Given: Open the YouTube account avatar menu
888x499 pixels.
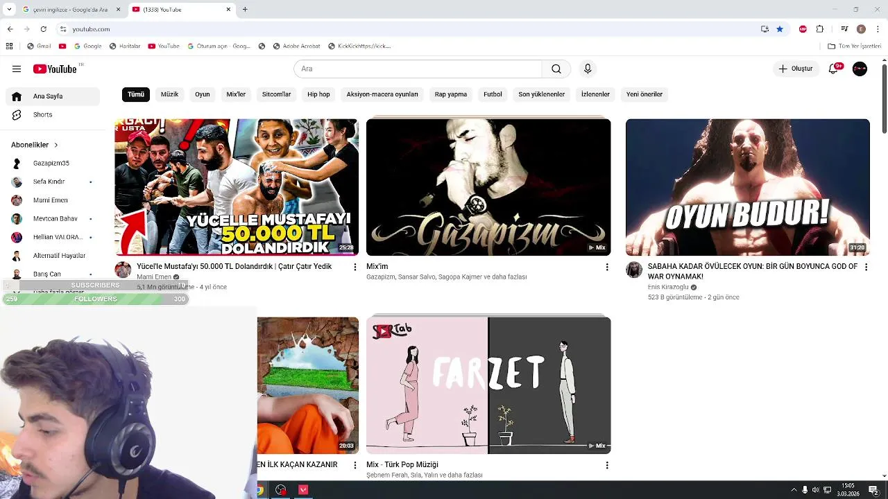Looking at the screenshot, I should pyautogui.click(x=860, y=69).
